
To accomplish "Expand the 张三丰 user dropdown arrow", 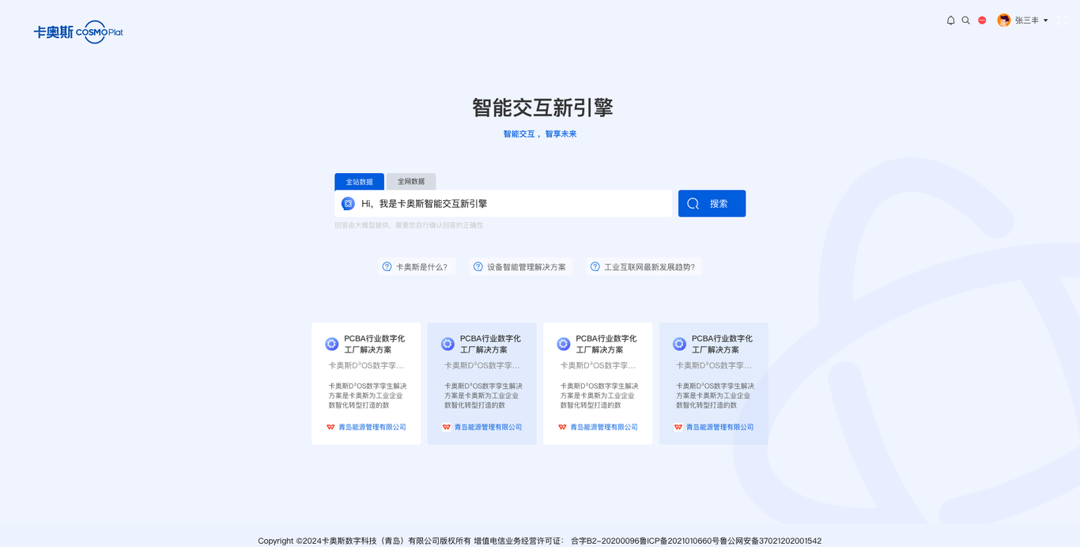I will (x=1046, y=21).
